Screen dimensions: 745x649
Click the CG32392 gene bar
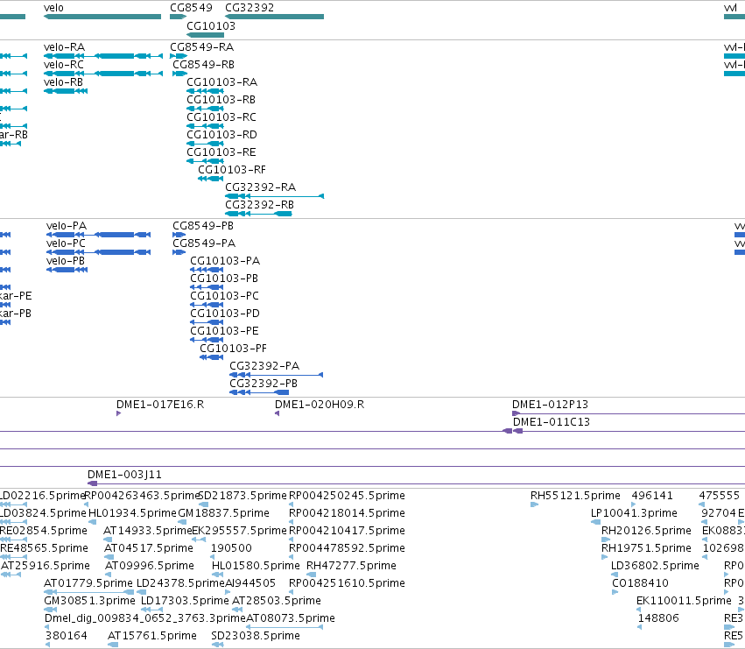point(275,17)
